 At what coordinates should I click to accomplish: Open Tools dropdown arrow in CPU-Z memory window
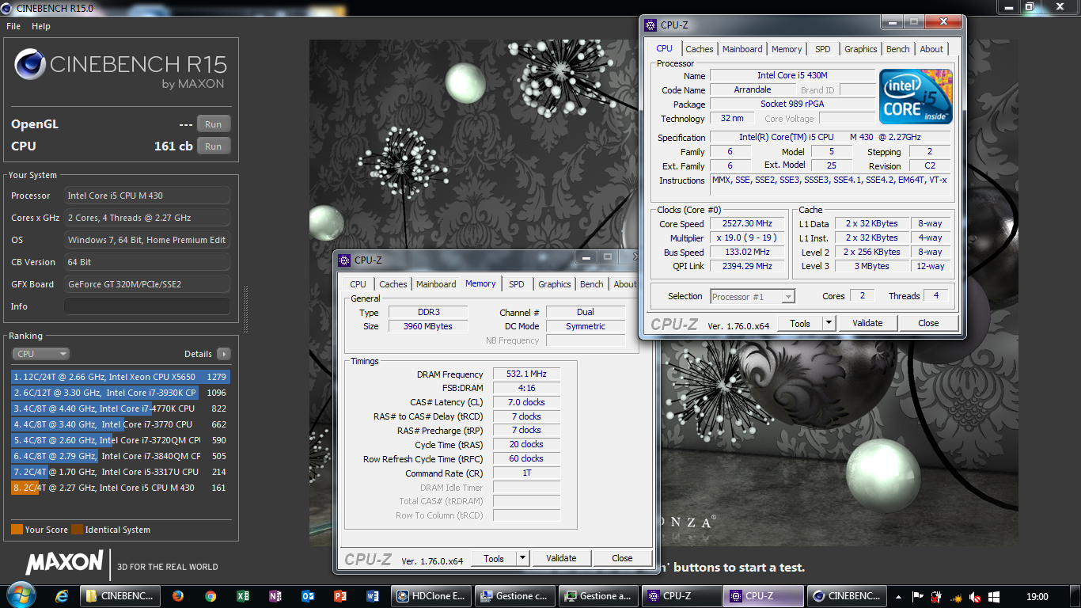point(522,558)
